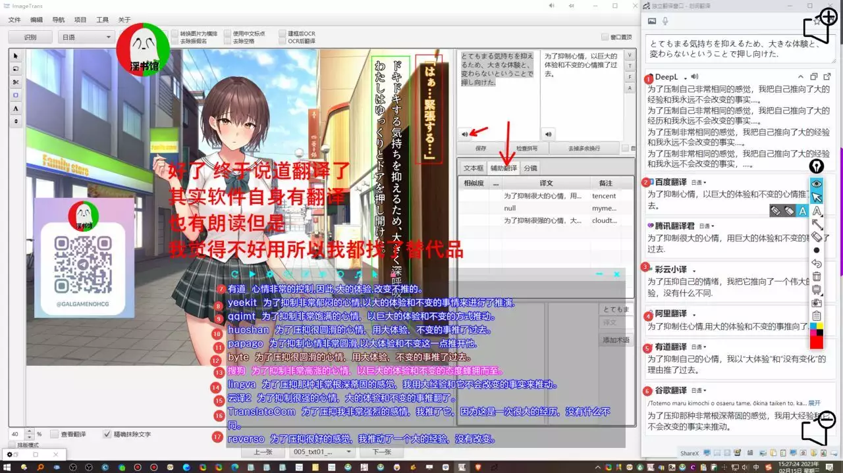Play audio of the source Japanese text

tap(465, 134)
